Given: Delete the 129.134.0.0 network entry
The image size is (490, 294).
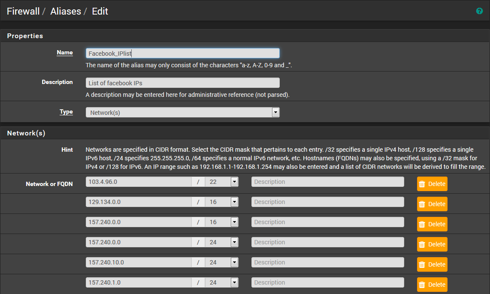Looking at the screenshot, I should [432, 204].
